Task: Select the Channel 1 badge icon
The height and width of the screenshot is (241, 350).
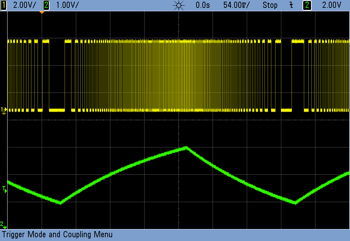Action: pyautogui.click(x=4, y=5)
